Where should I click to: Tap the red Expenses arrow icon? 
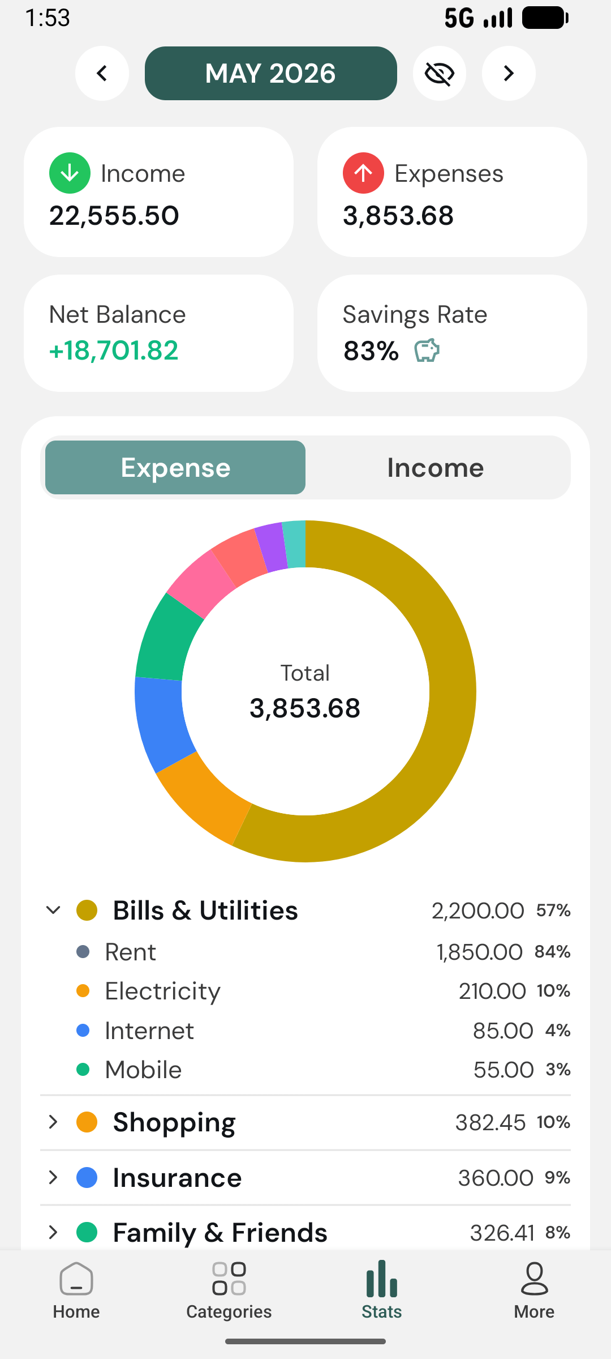pyautogui.click(x=363, y=173)
